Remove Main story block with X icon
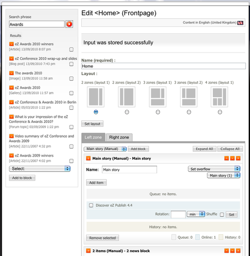The image size is (250, 256). point(238,158)
